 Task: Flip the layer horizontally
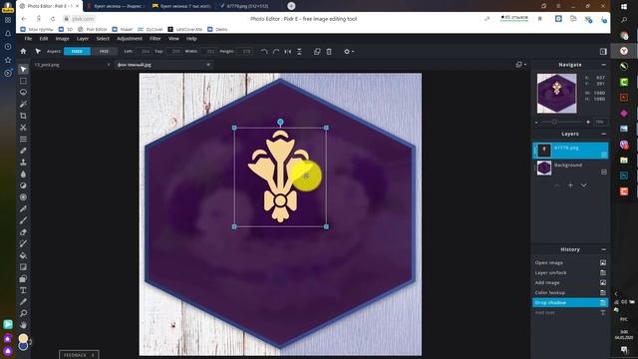(x=288, y=52)
